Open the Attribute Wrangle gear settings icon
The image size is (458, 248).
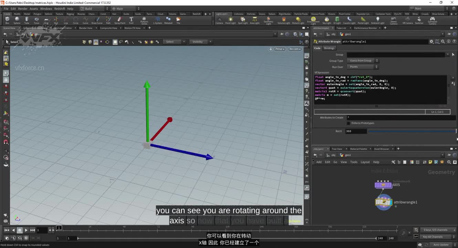pyautogui.click(x=431, y=41)
